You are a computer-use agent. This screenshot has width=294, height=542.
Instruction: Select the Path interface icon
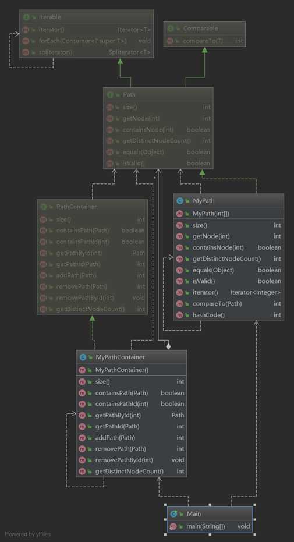(110, 94)
